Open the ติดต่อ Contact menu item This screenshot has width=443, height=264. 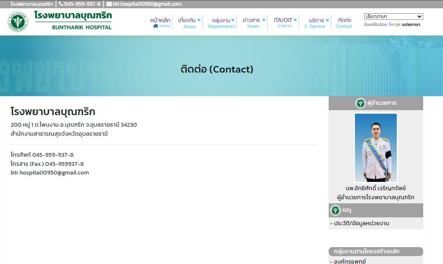pos(344,22)
